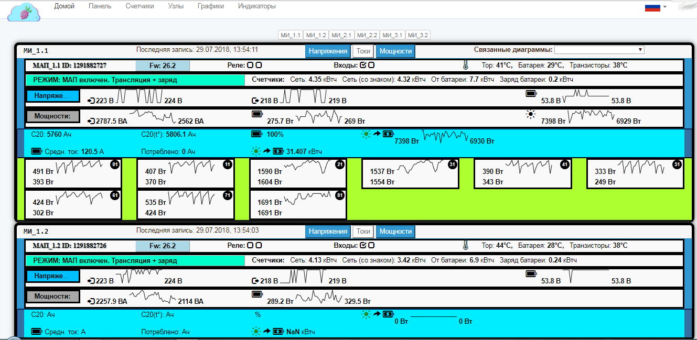Open the Узлы menu item
Viewport: 697px width, 340px height.
tap(176, 6)
